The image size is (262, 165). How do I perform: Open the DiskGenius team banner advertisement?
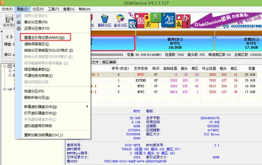(195, 21)
